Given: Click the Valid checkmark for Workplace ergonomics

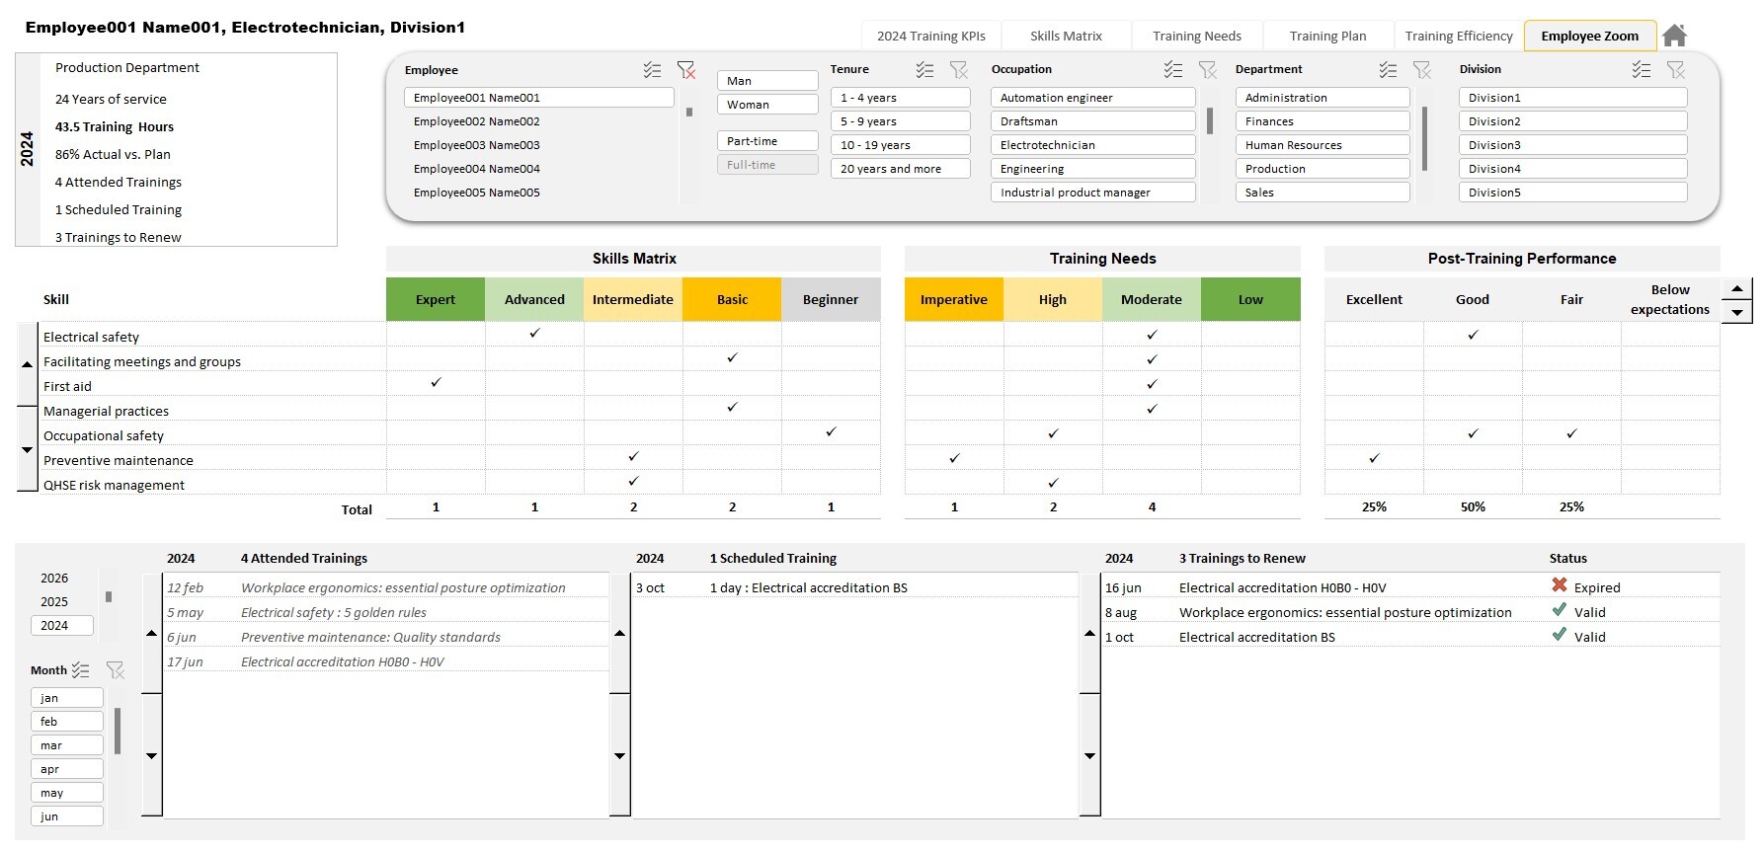Looking at the screenshot, I should (x=1560, y=610).
